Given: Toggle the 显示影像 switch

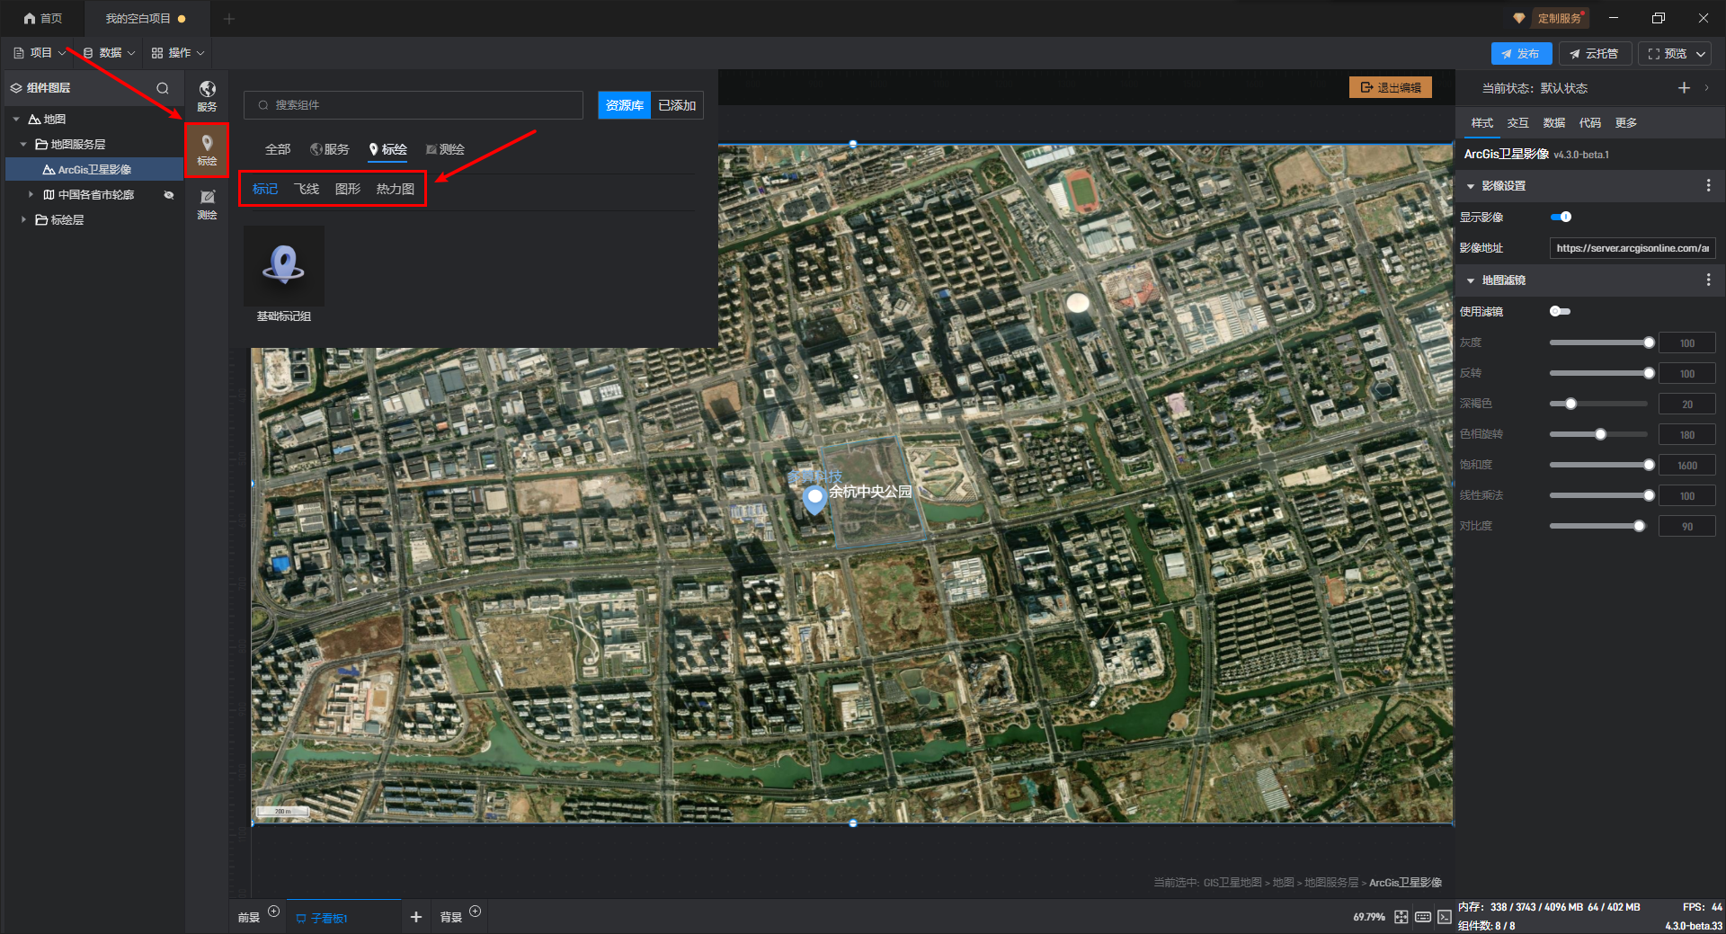Looking at the screenshot, I should click(x=1561, y=217).
